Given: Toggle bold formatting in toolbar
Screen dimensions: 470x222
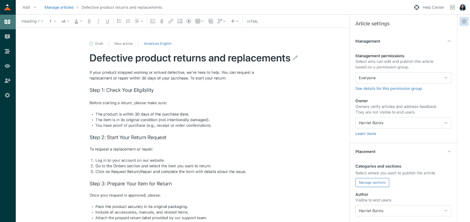Looking at the screenshot, I should tap(89, 21).
